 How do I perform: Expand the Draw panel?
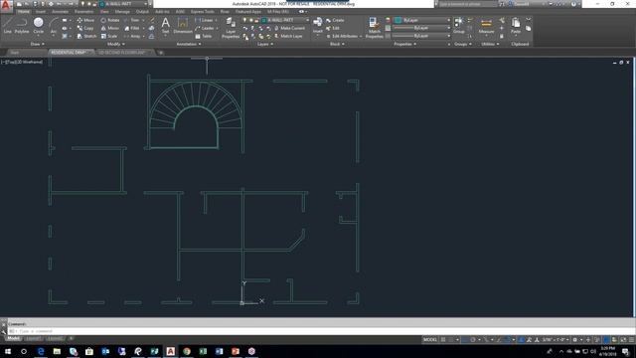coord(38,44)
